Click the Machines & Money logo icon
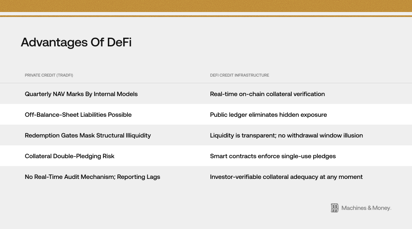 click(334, 208)
